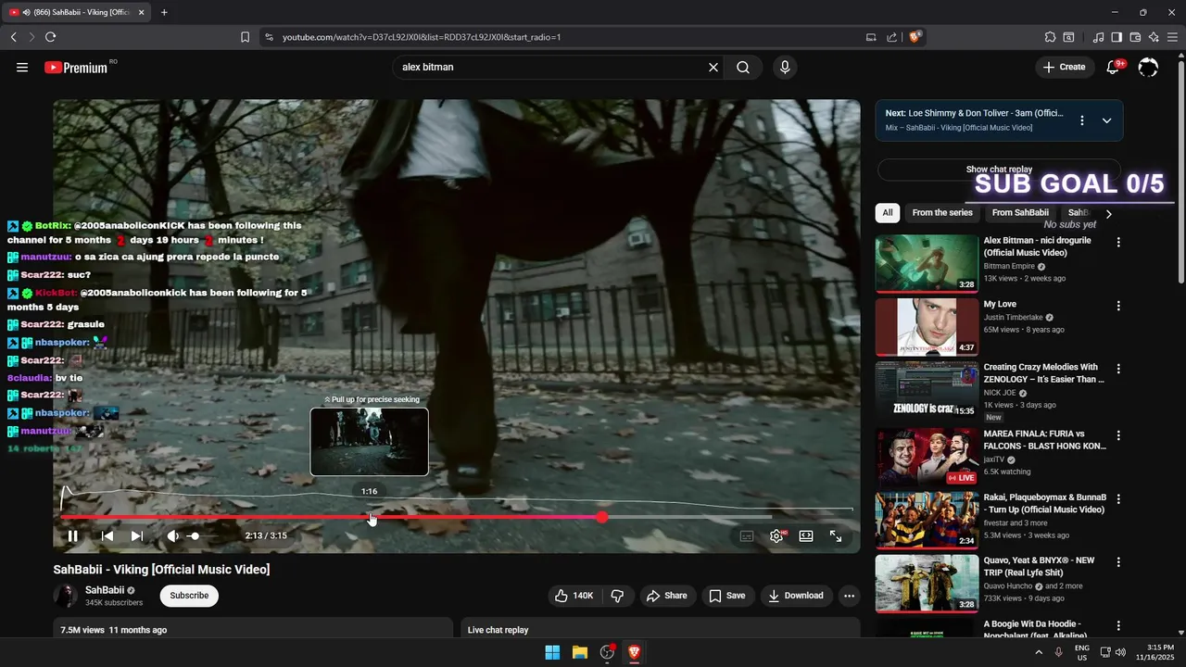Viewport: 1186px width, 667px height.
Task: Show hidden system tray icons
Action: (1039, 652)
